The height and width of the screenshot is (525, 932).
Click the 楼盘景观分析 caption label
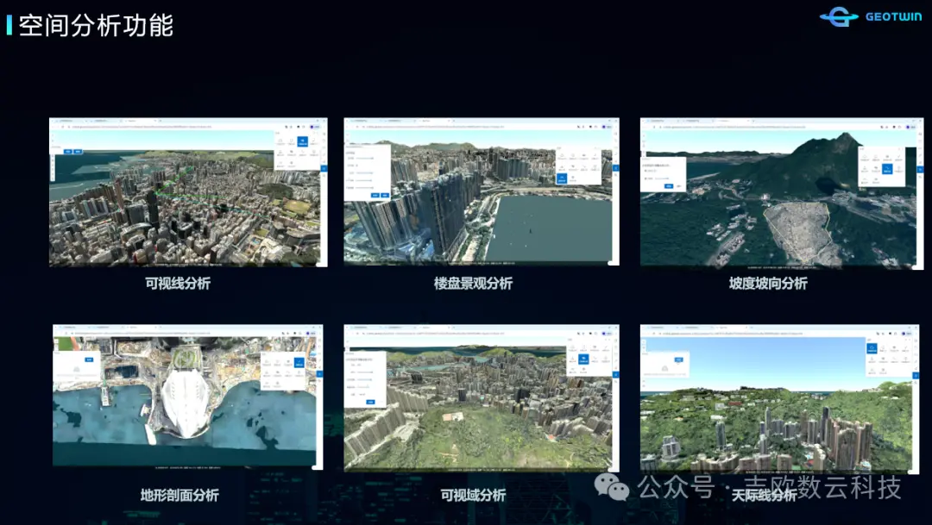(473, 283)
